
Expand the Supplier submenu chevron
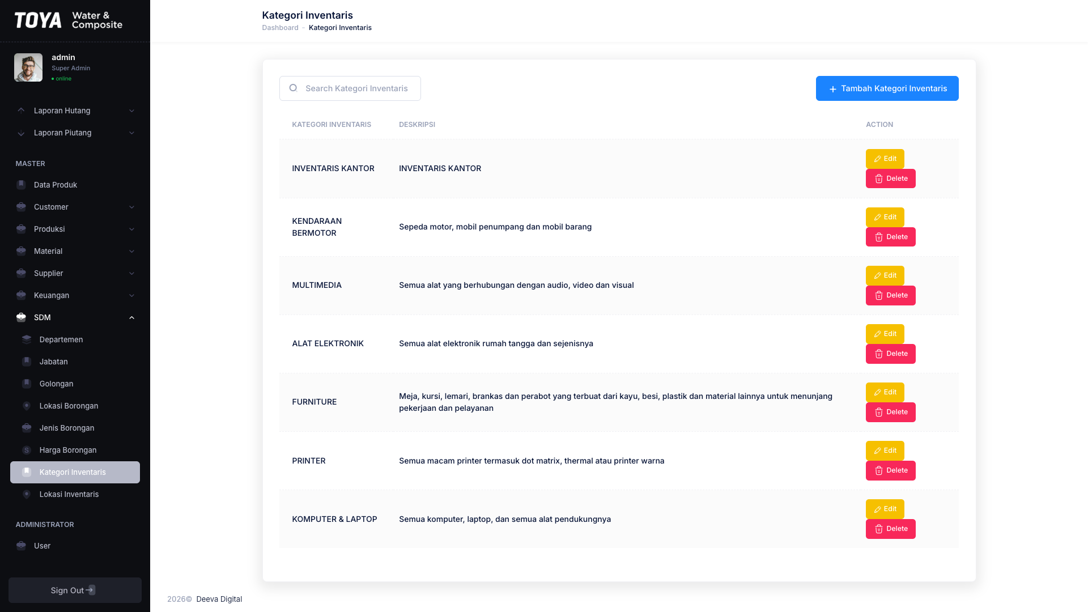click(x=132, y=273)
